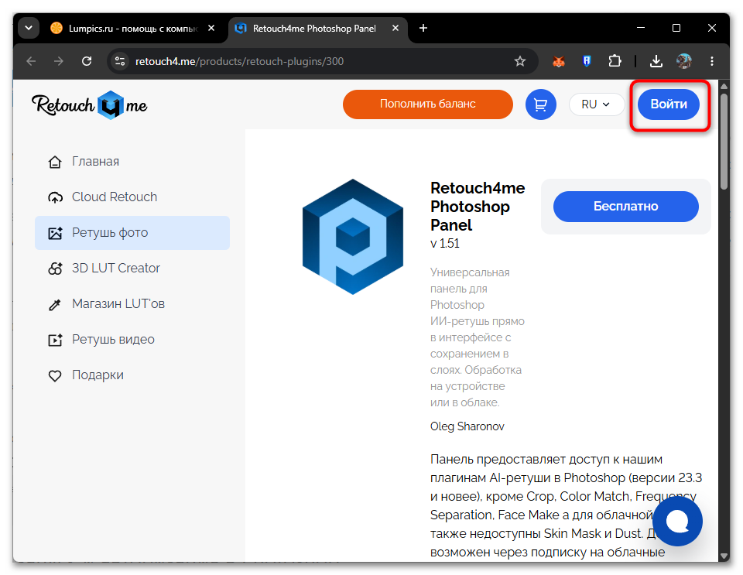The image size is (743, 575).
Task: Open 3D LUT Creator section
Action: pos(132,268)
